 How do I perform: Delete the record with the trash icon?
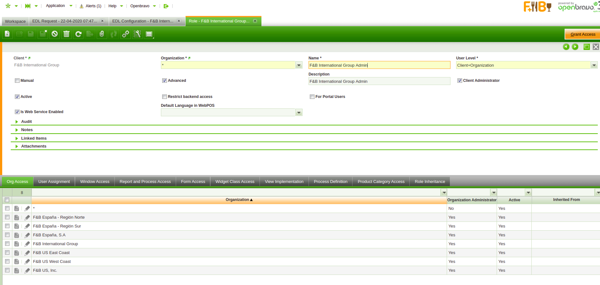pyautogui.click(x=66, y=34)
